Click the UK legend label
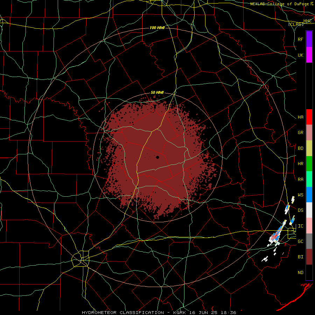Image resolution: width=315 pixels, height=315 pixels. click(300, 55)
